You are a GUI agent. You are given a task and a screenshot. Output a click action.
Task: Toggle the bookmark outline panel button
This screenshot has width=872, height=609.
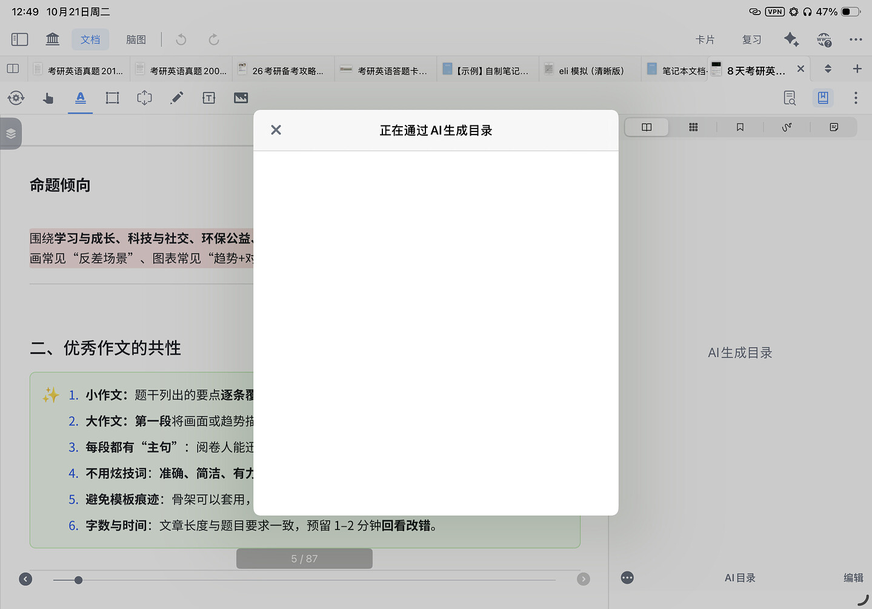click(822, 98)
